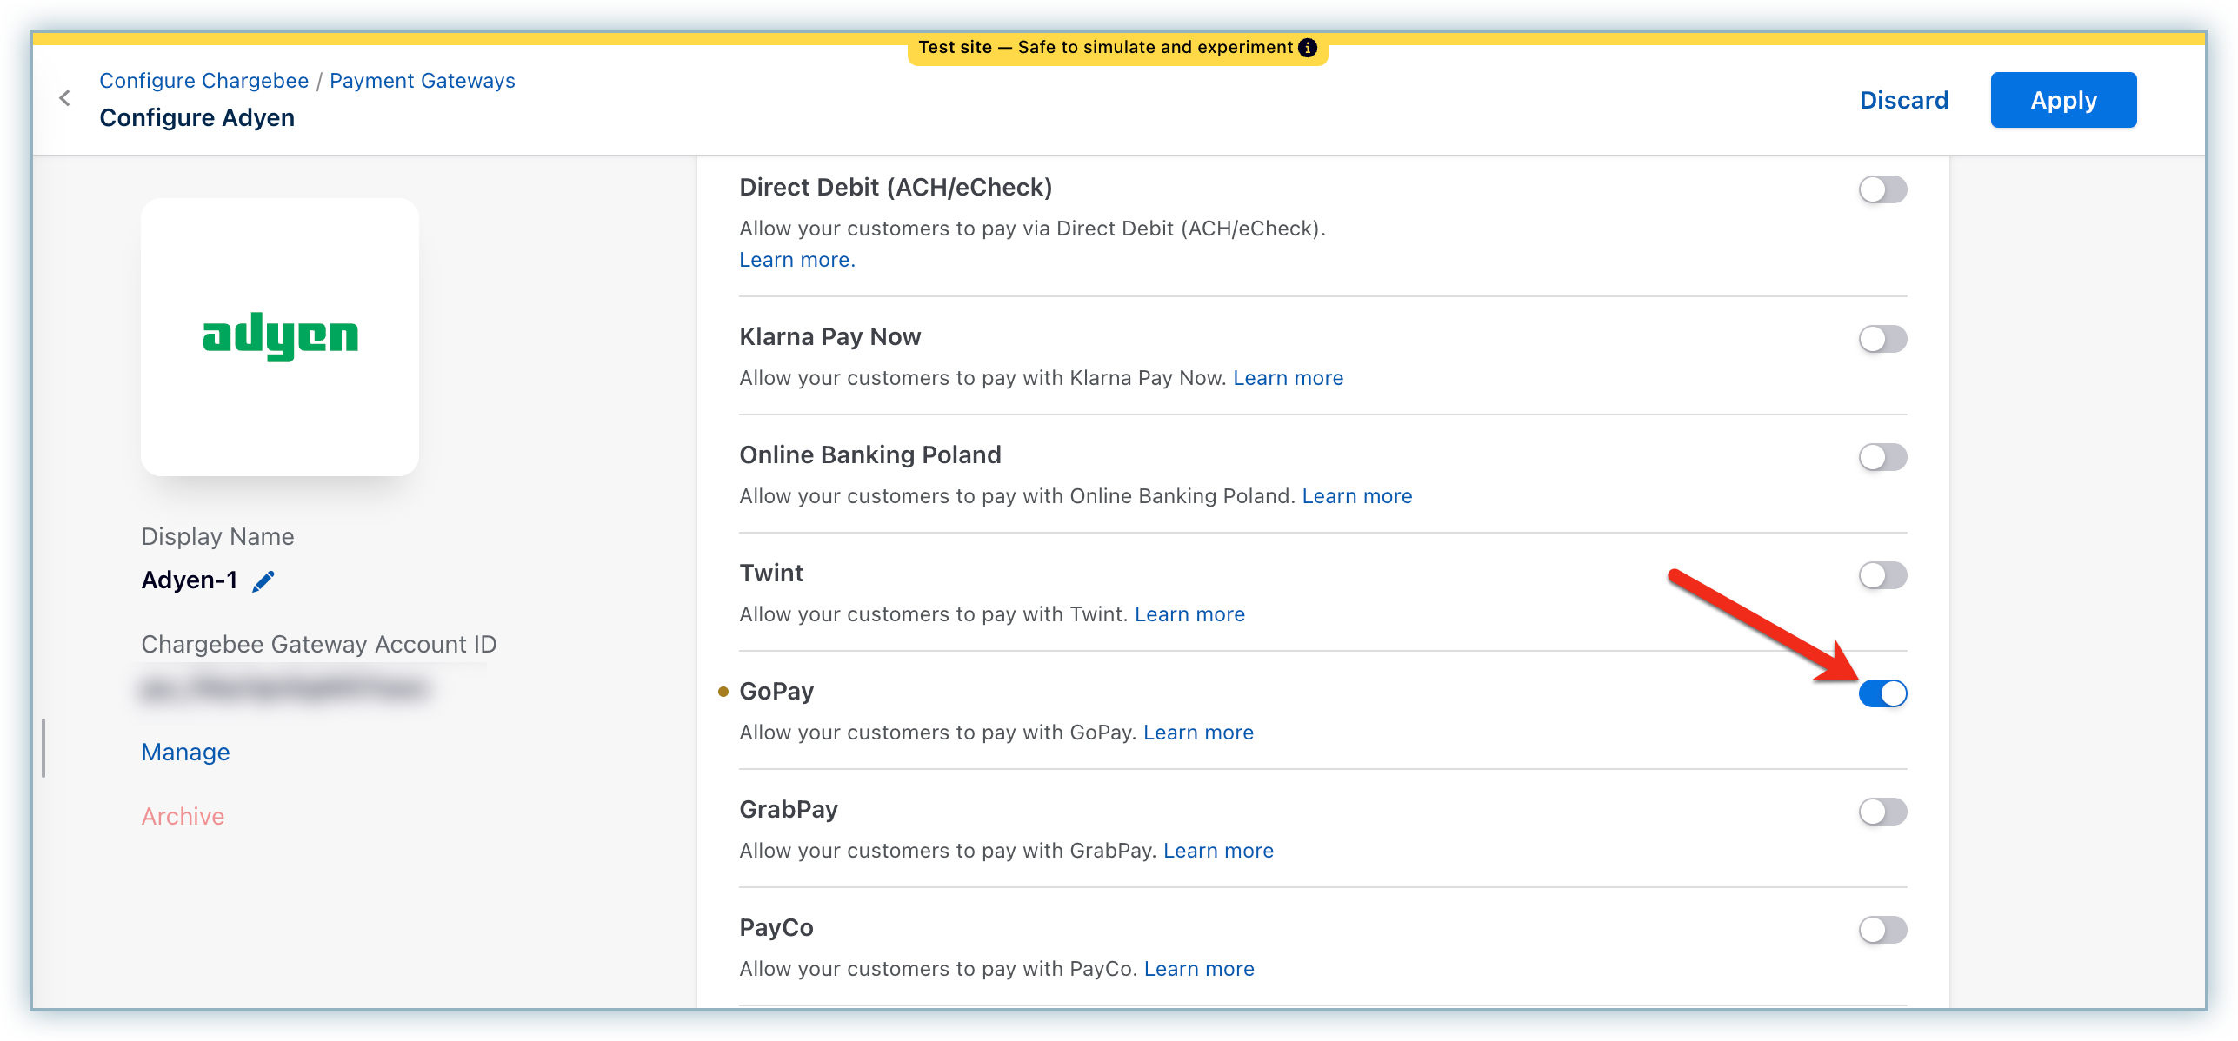The image size is (2238, 1041).
Task: Edit display name with pencil icon
Action: pyautogui.click(x=263, y=581)
